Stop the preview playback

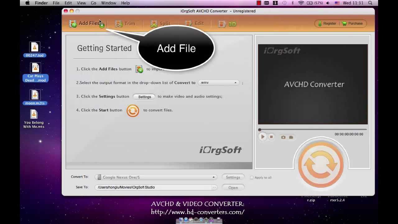271,137
